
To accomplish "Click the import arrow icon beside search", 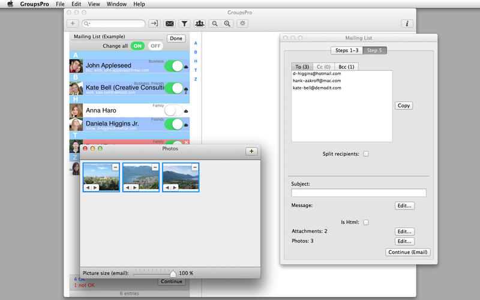I will pos(154,24).
